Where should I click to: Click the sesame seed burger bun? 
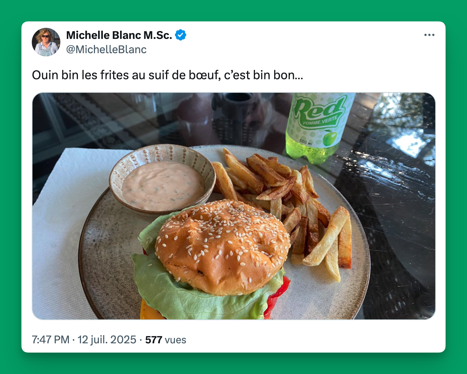point(222,247)
